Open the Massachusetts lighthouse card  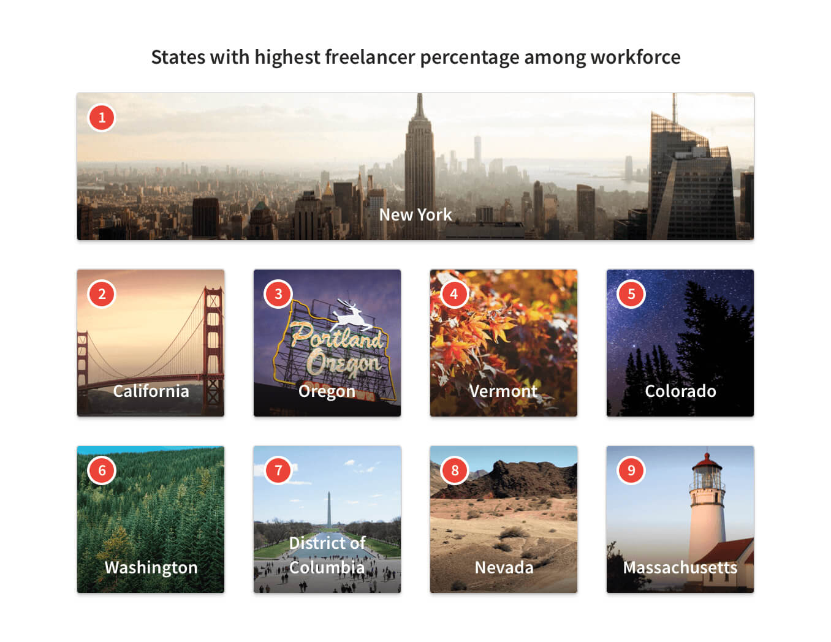tap(680, 519)
